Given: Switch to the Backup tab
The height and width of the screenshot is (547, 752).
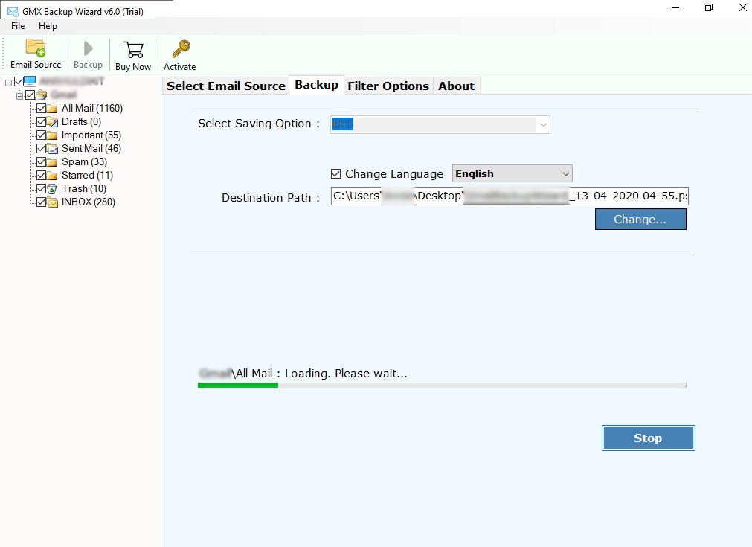Looking at the screenshot, I should [317, 85].
